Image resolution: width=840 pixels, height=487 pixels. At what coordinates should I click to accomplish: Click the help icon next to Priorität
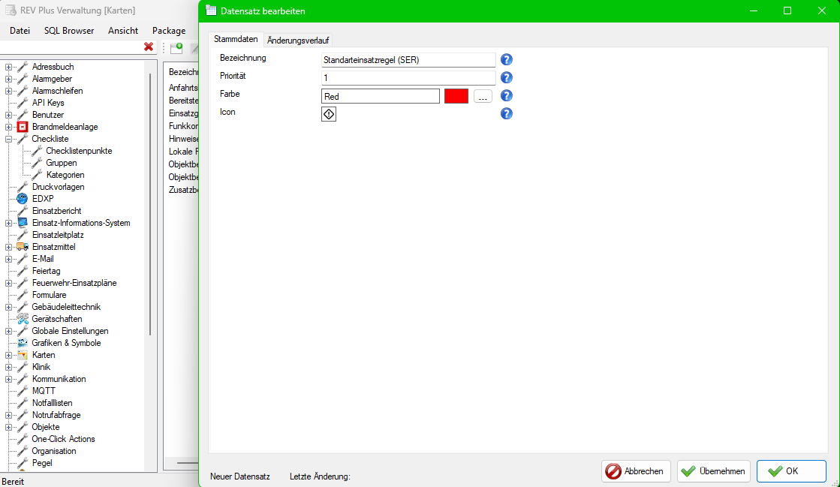point(507,77)
